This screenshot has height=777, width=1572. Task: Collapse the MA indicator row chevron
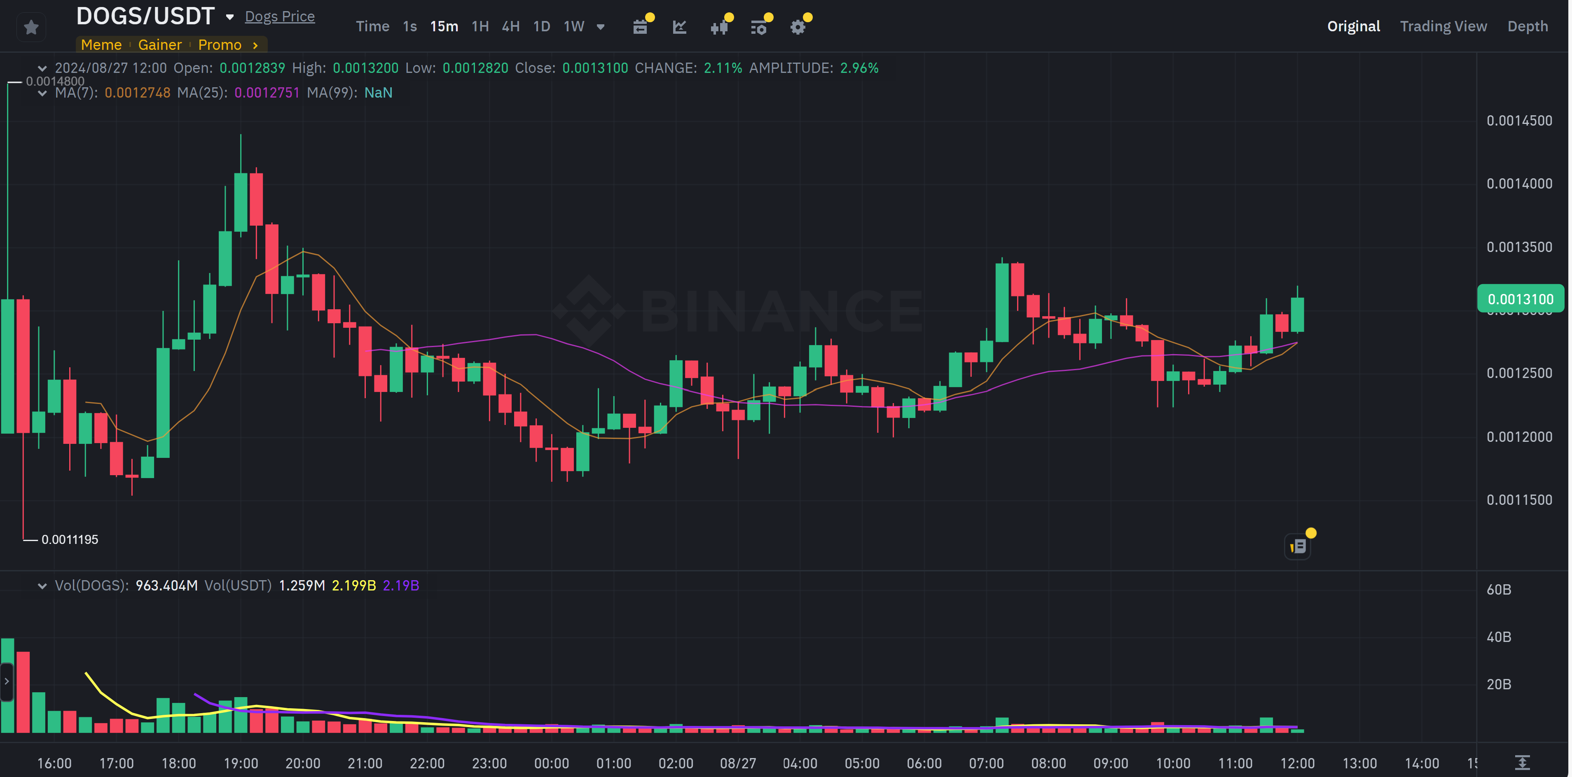pyautogui.click(x=42, y=93)
